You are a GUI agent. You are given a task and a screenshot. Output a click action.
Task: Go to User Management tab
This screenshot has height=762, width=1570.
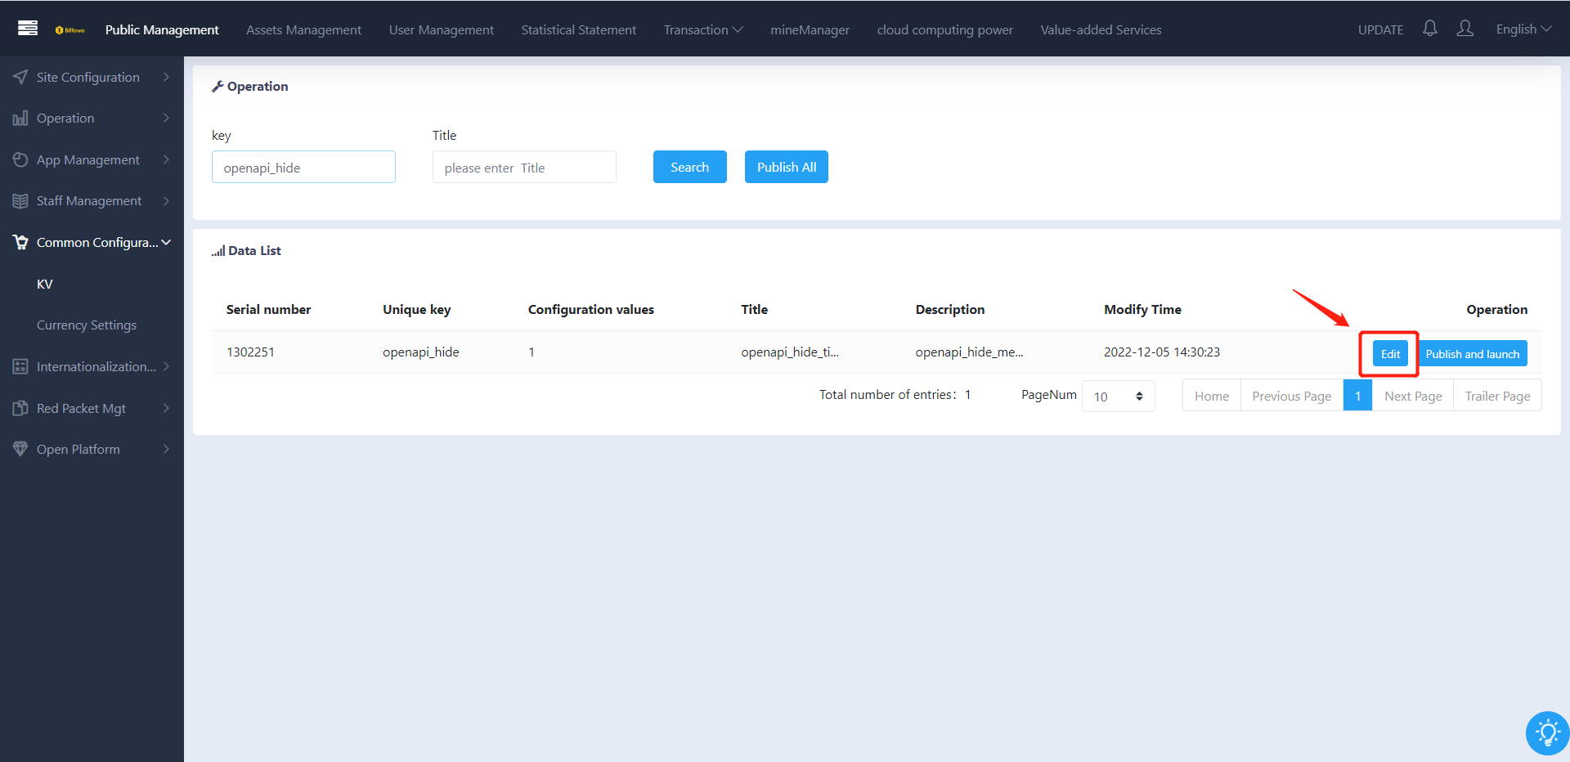click(x=442, y=29)
